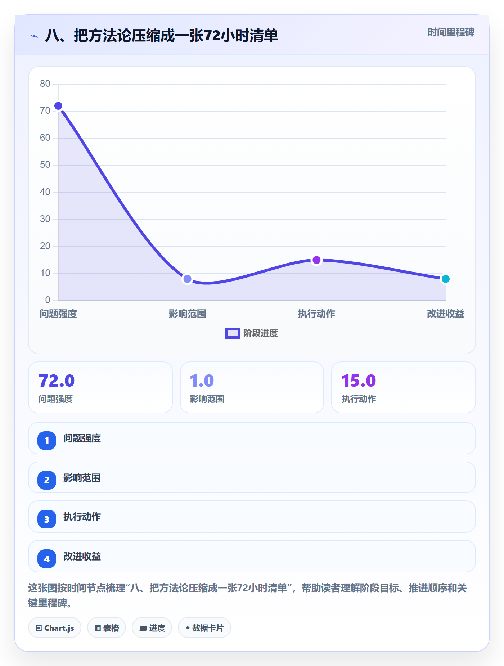Click the 40 y-axis value
The width and height of the screenshot is (504, 666).
45,192
